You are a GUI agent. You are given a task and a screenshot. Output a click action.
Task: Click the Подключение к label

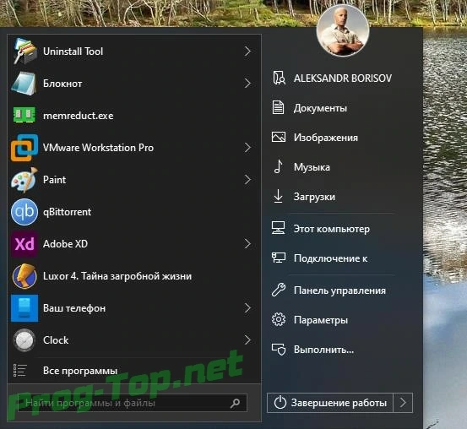[330, 258]
